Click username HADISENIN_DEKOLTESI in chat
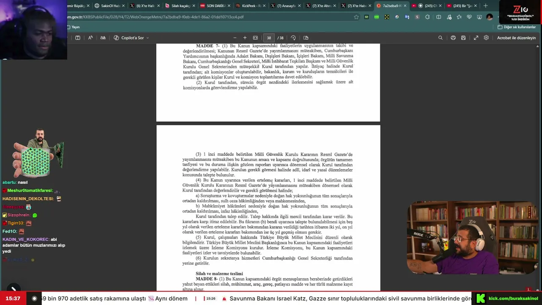The image size is (542, 305). pos(28,199)
